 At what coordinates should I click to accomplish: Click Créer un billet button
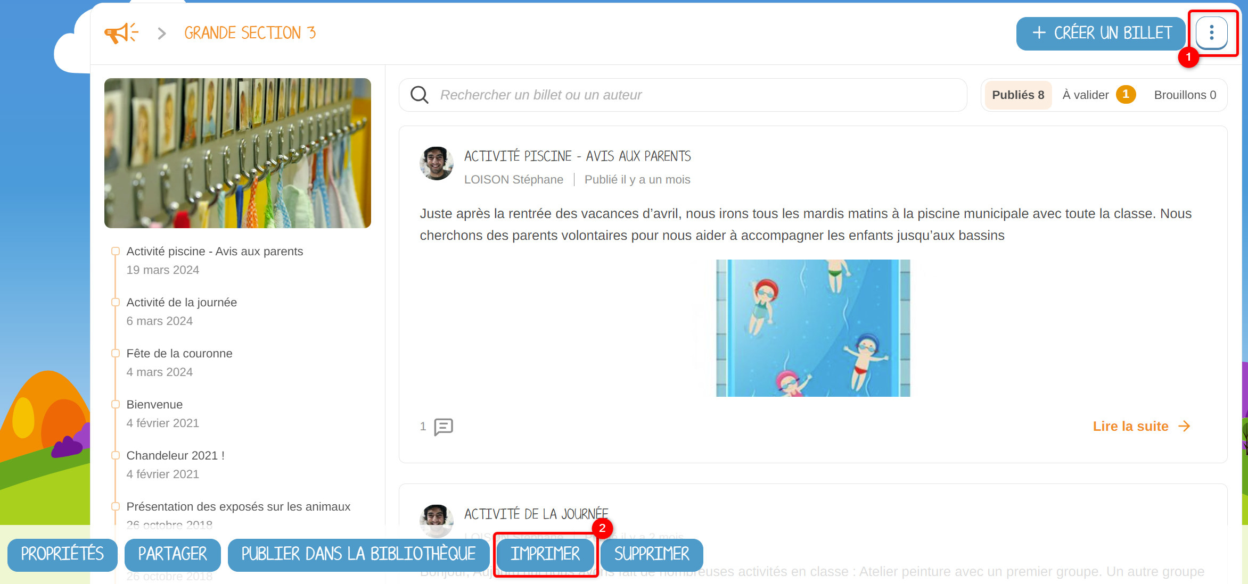[1101, 34]
